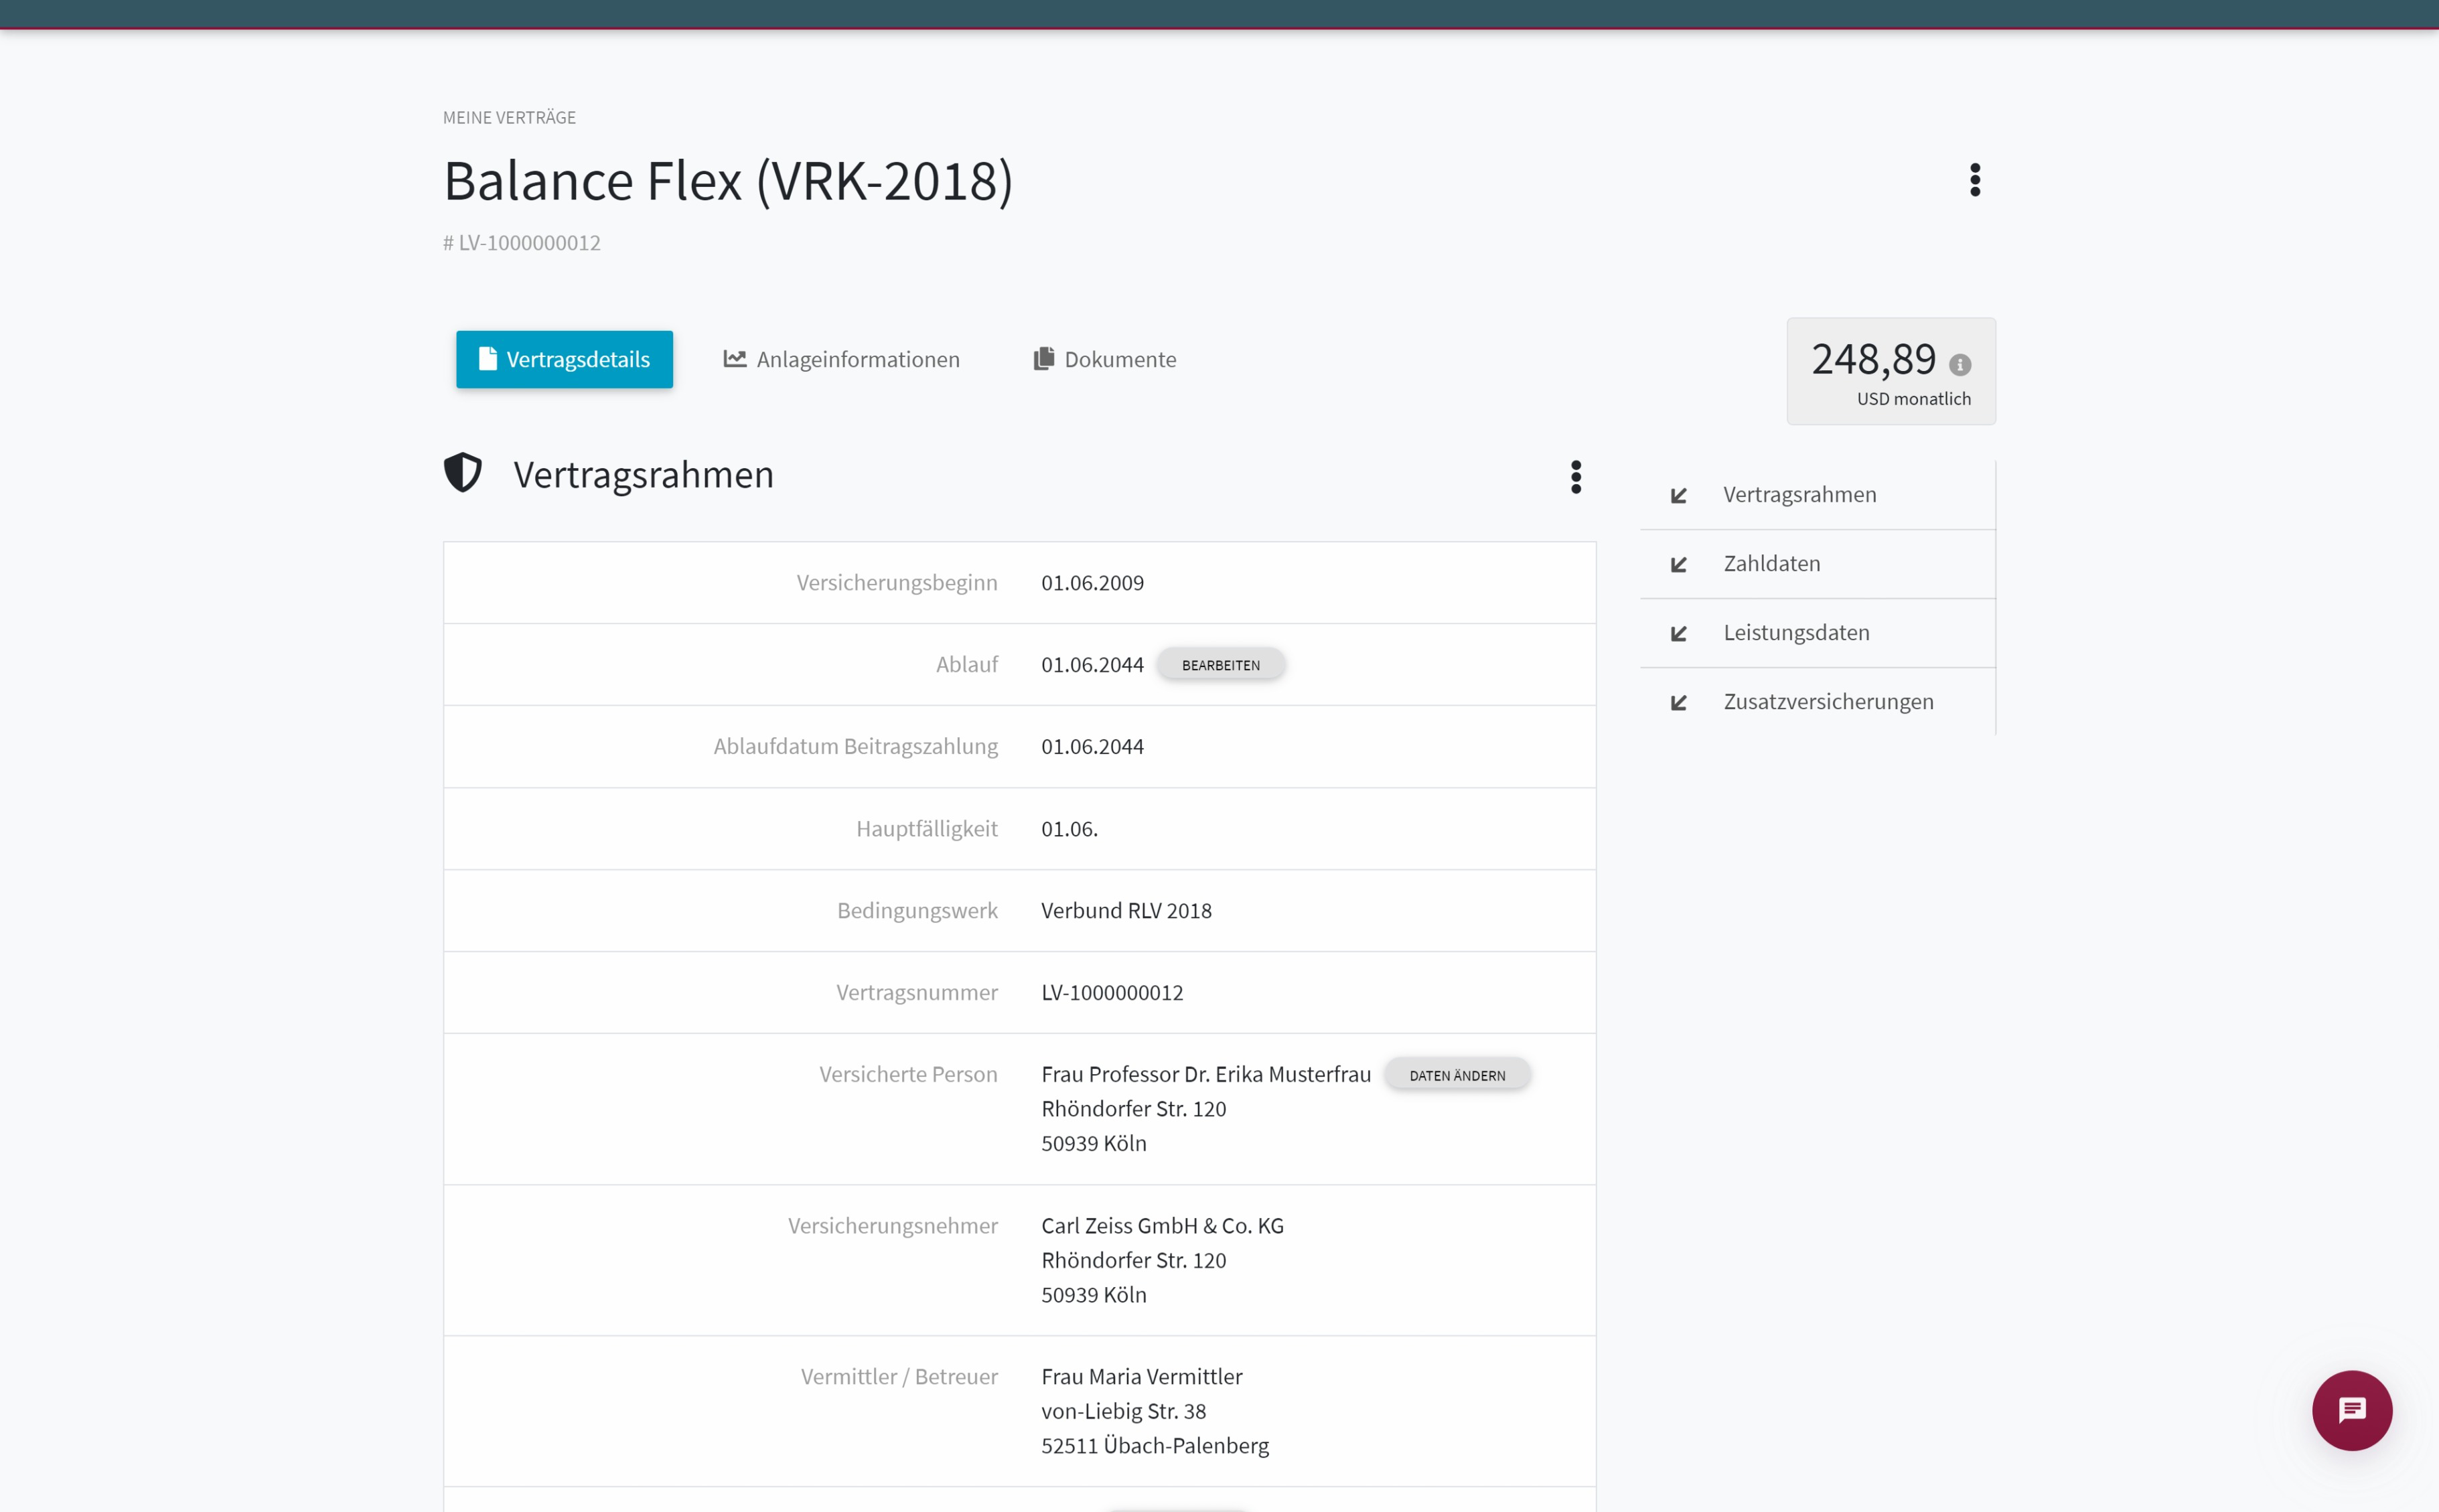Click the arrow icon next to Zahldaten
Image resolution: width=2439 pixels, height=1512 pixels.
pos(1678,565)
